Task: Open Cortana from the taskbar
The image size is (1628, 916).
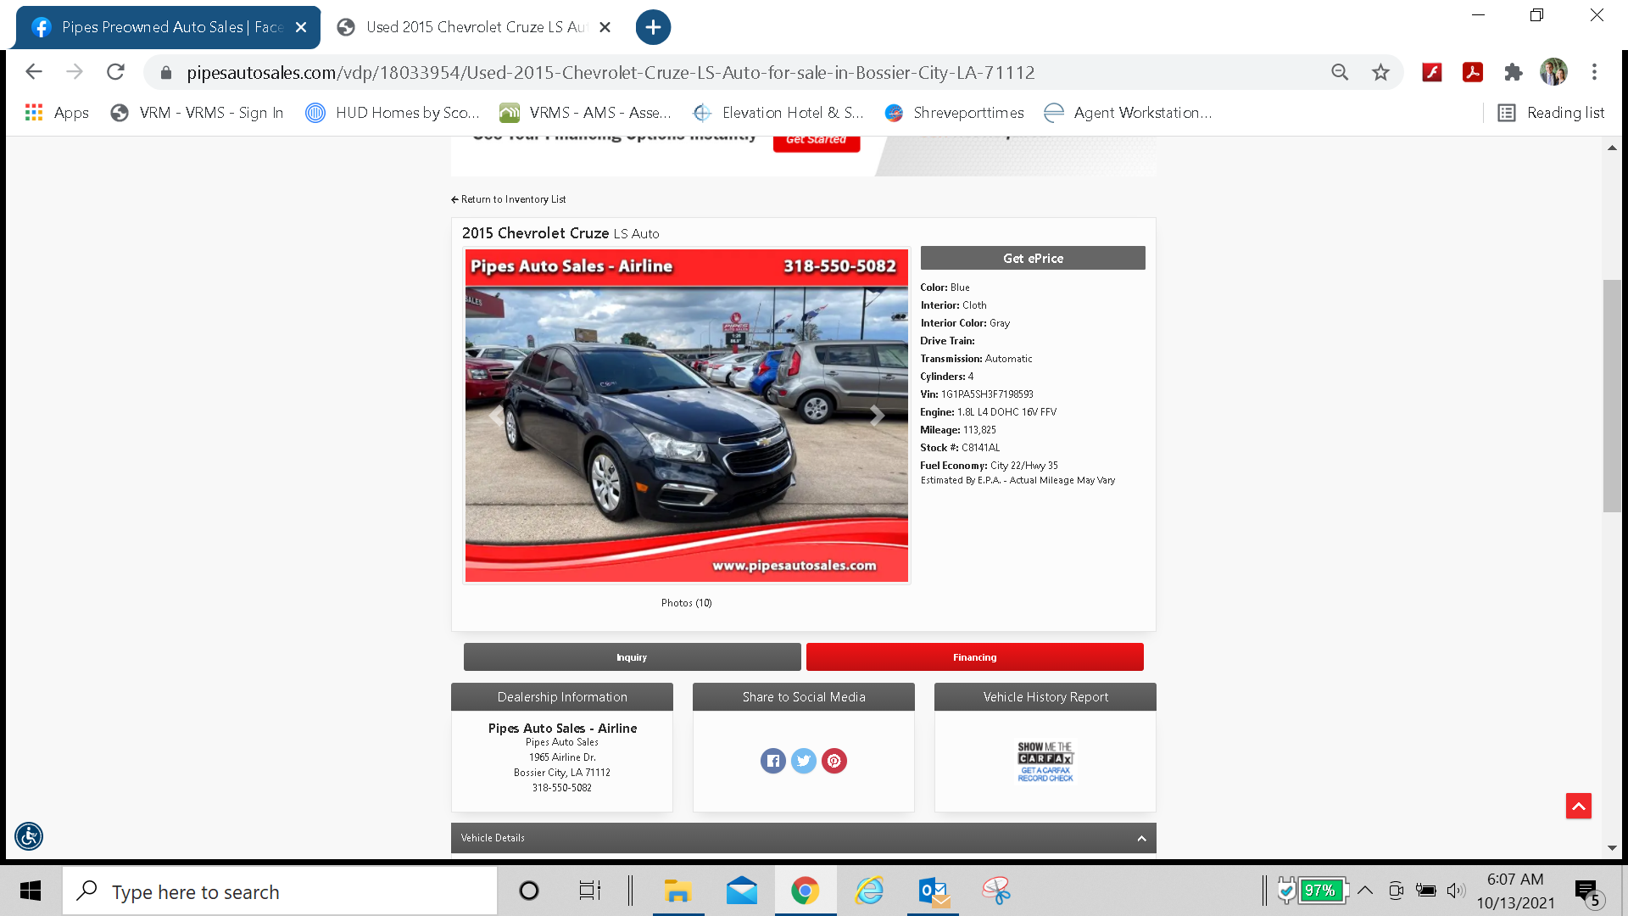Action: 529,891
